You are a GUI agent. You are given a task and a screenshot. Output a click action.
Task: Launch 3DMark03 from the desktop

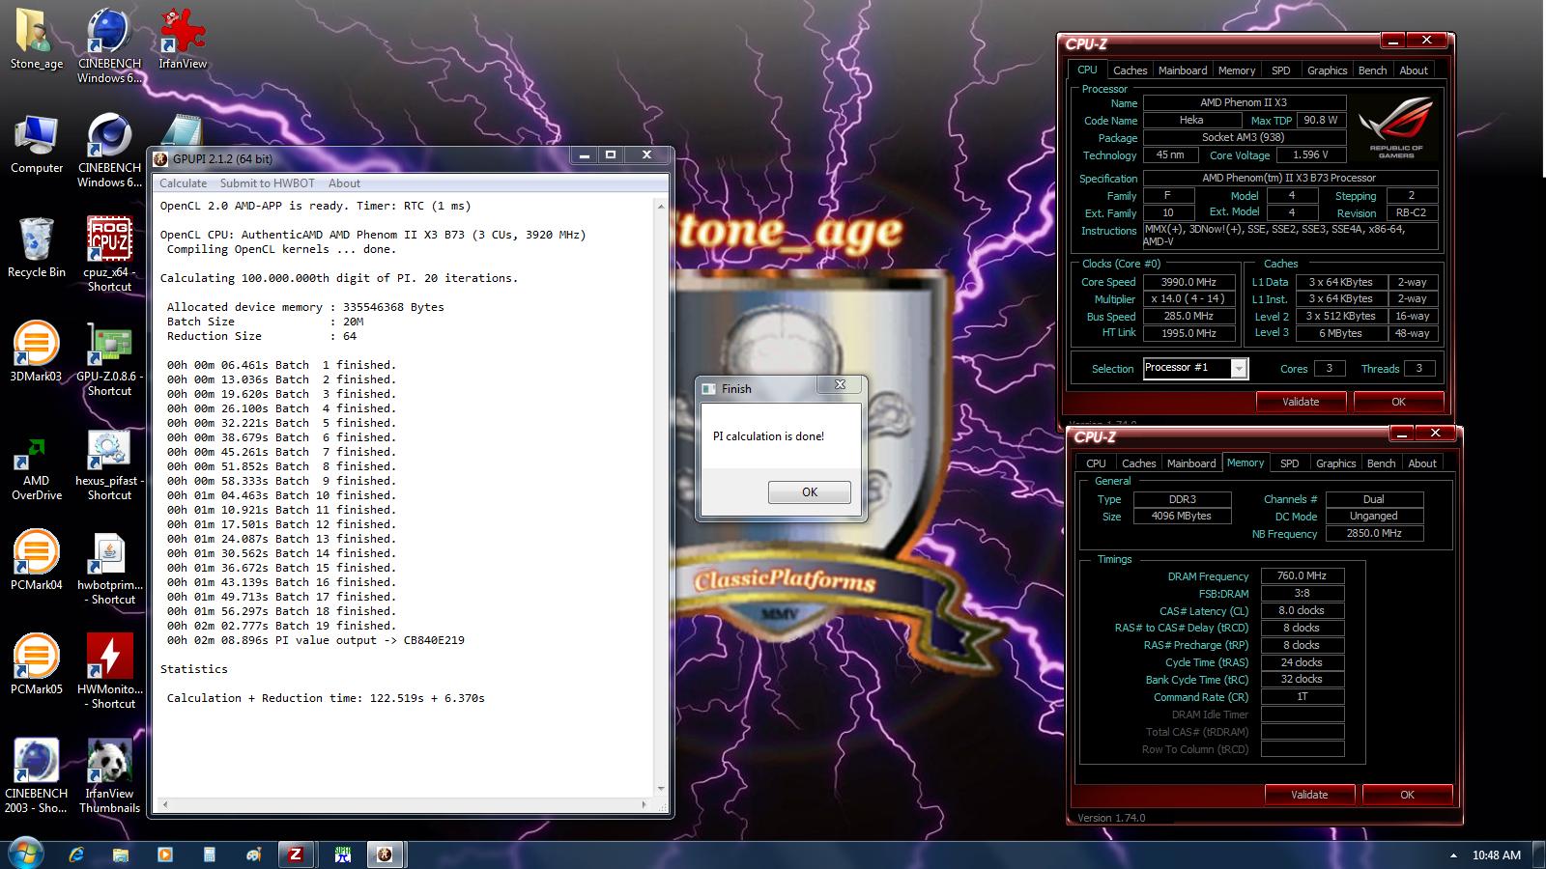[37, 352]
